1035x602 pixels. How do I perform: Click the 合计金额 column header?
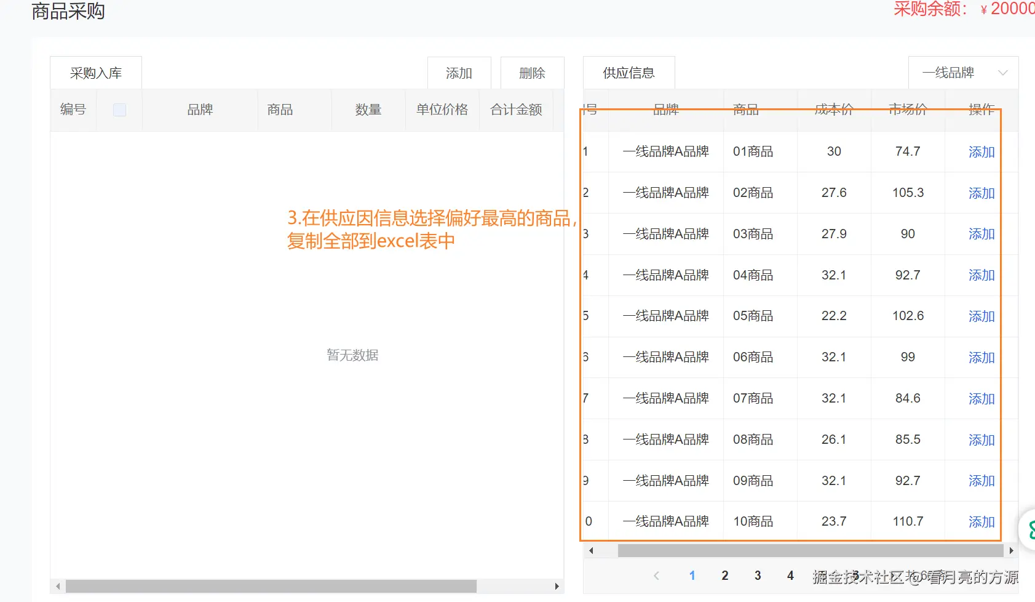click(x=516, y=110)
